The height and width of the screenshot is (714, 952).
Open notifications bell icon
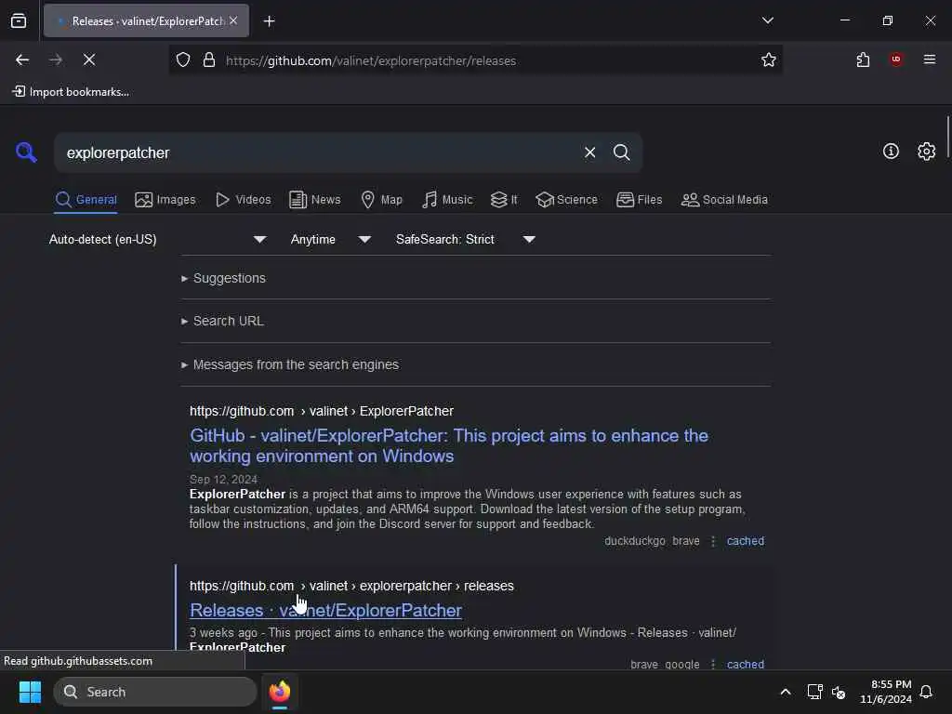926,692
